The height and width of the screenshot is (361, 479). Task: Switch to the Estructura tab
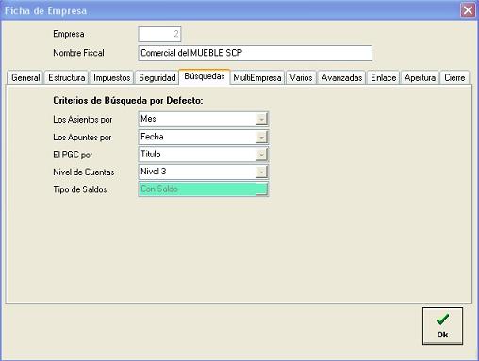pyautogui.click(x=67, y=77)
